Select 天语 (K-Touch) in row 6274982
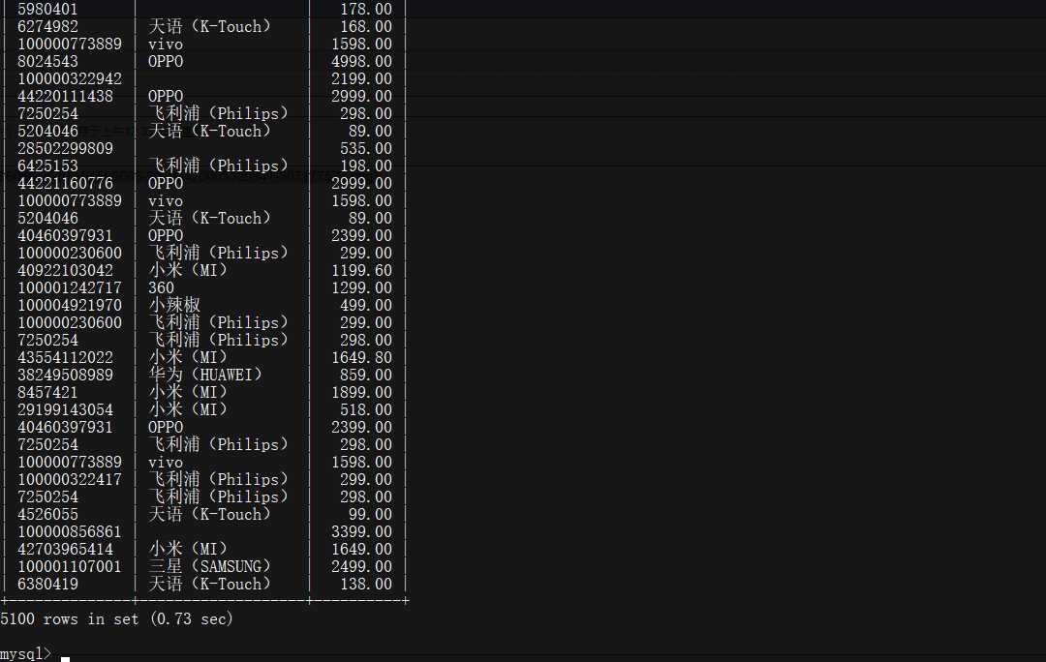This screenshot has height=662, width=1046. (209, 27)
